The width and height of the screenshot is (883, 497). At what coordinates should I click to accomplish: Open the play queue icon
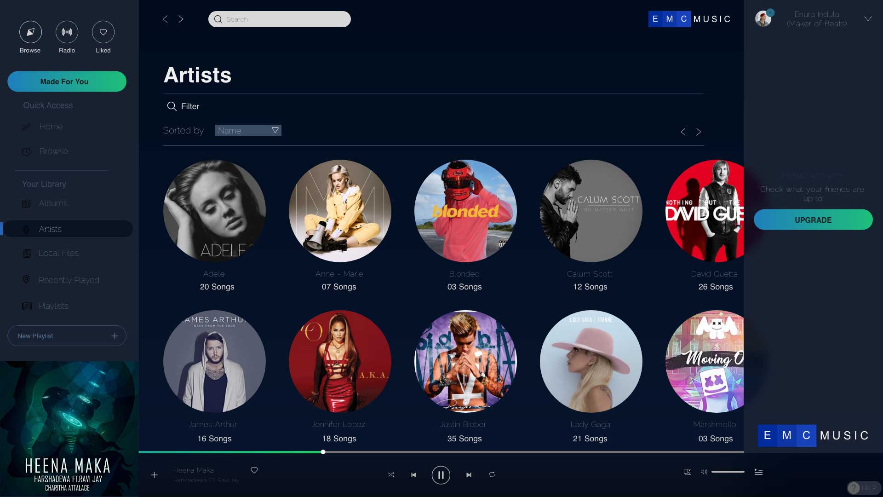pos(759,472)
